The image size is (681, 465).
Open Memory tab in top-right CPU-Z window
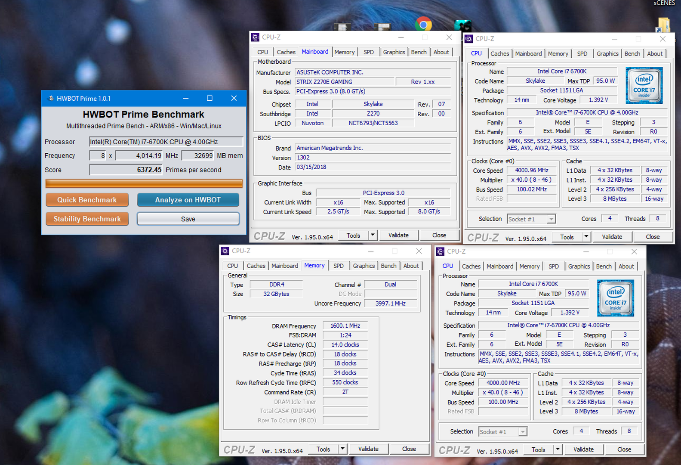pyautogui.click(x=558, y=54)
